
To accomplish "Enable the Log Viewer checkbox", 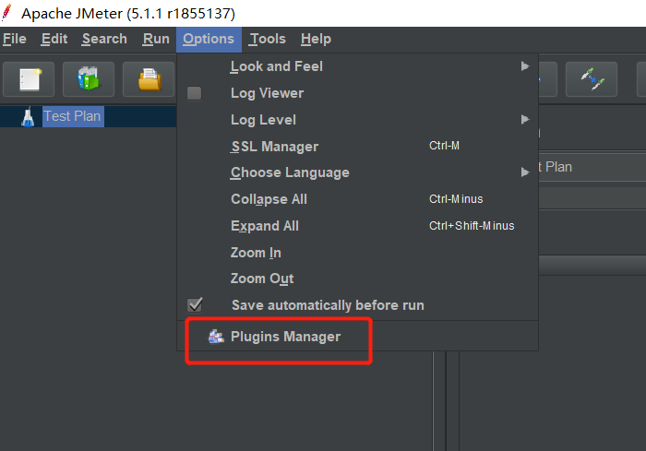I will [x=194, y=93].
